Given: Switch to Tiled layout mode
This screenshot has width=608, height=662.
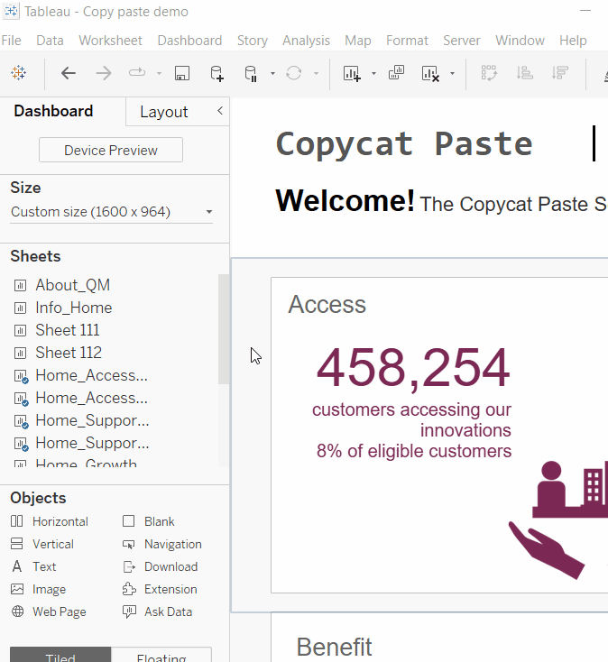Looking at the screenshot, I should click(x=60, y=657).
